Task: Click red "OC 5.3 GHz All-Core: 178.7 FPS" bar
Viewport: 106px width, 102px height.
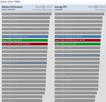Action: click(x=78, y=40)
